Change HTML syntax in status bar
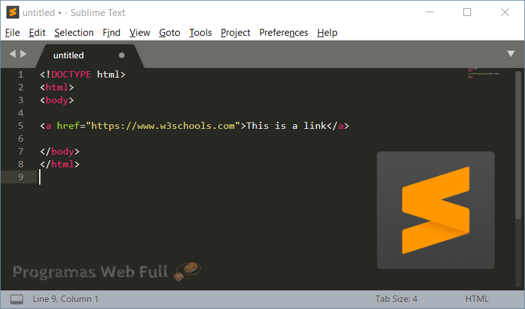Image resolution: width=525 pixels, height=309 pixels. pyautogui.click(x=477, y=299)
